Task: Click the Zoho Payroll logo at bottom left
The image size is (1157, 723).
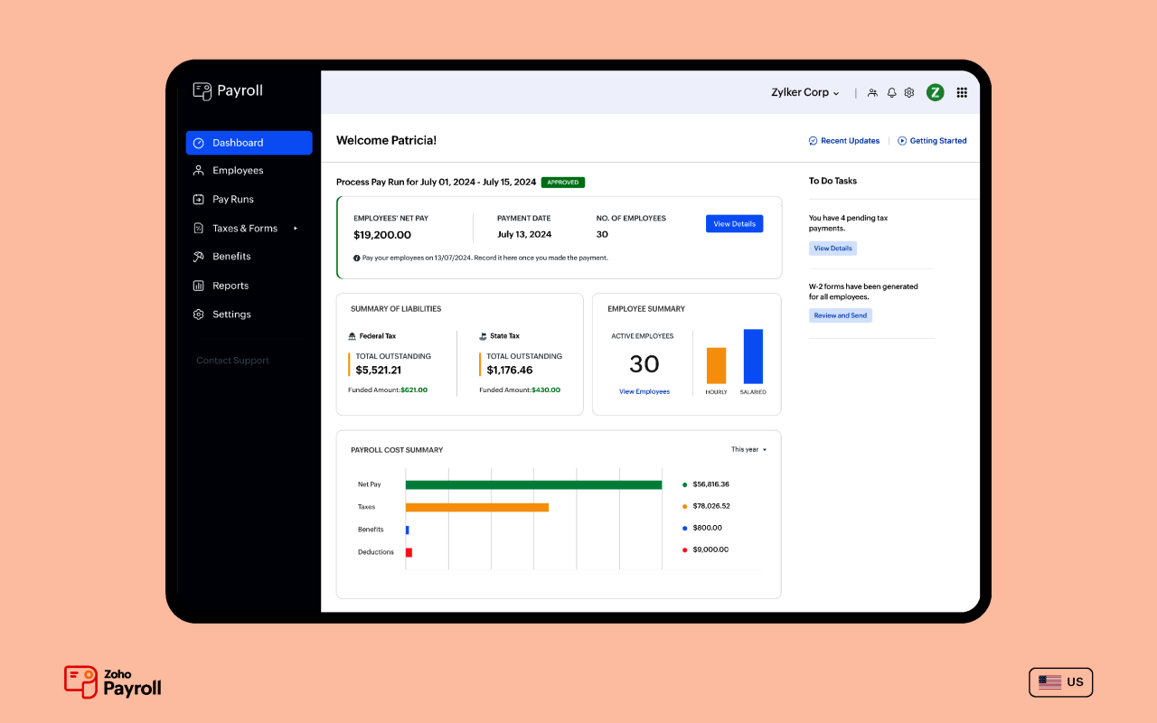Action: click(111, 681)
